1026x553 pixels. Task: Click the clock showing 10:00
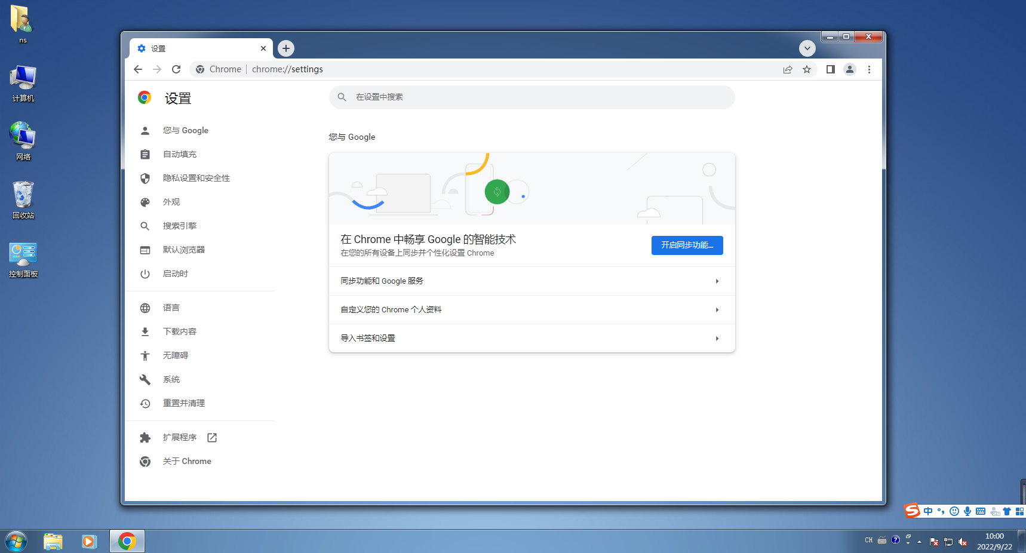(994, 541)
